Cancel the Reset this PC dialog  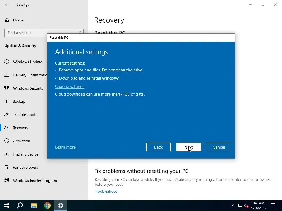coord(219,147)
